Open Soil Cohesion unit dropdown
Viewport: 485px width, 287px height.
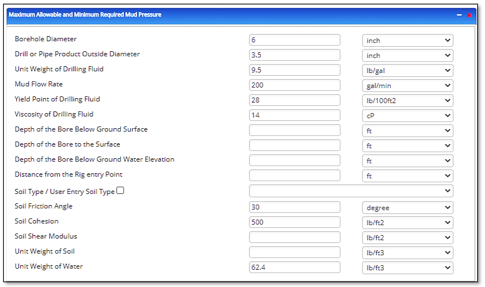tap(408, 222)
